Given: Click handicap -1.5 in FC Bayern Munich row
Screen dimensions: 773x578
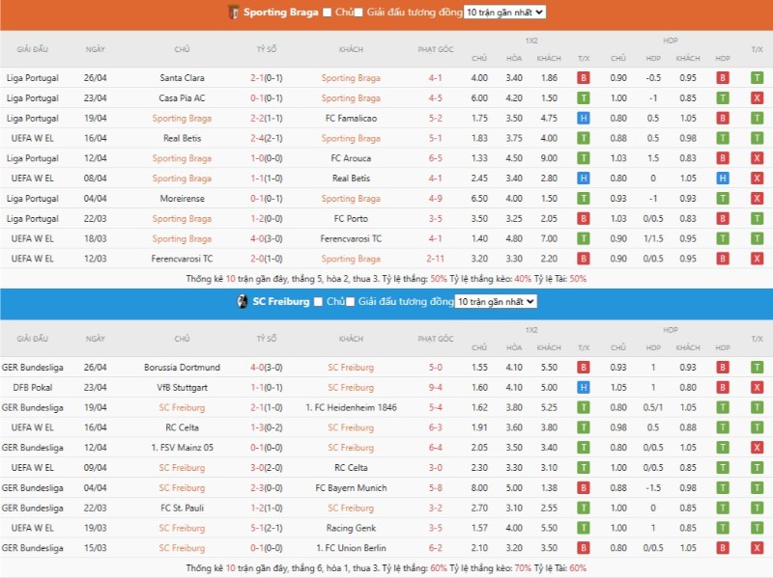Looking at the screenshot, I should (x=653, y=488).
